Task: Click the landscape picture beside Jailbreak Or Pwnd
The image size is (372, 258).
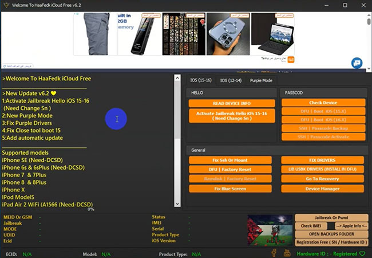Action: pyautogui.click(x=270, y=230)
